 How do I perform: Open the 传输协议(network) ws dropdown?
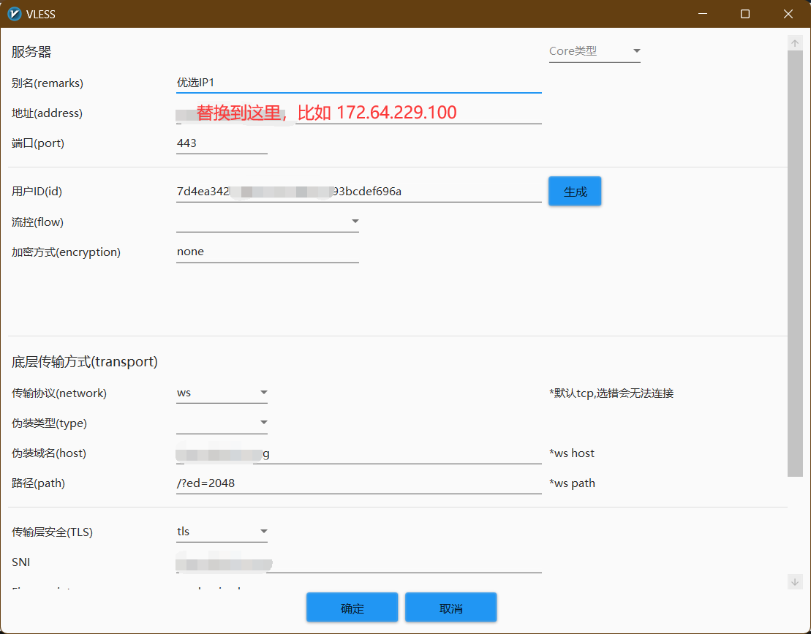(222, 393)
